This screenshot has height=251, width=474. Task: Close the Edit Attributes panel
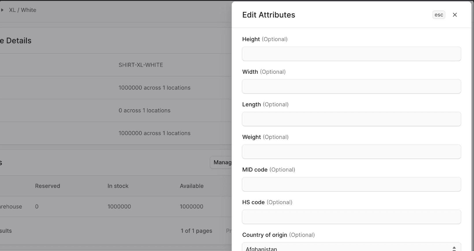455,15
